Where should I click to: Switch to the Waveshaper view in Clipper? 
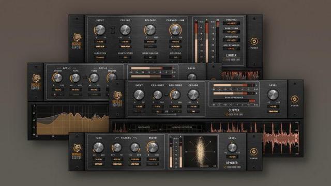144,128
